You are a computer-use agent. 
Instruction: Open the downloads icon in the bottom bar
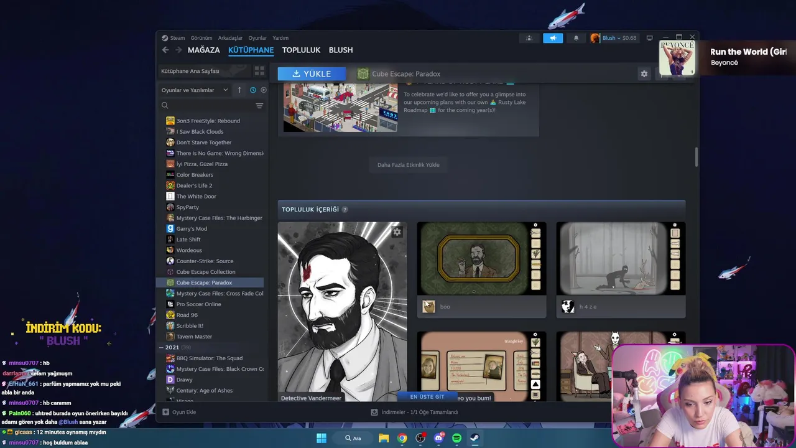pyautogui.click(x=374, y=412)
